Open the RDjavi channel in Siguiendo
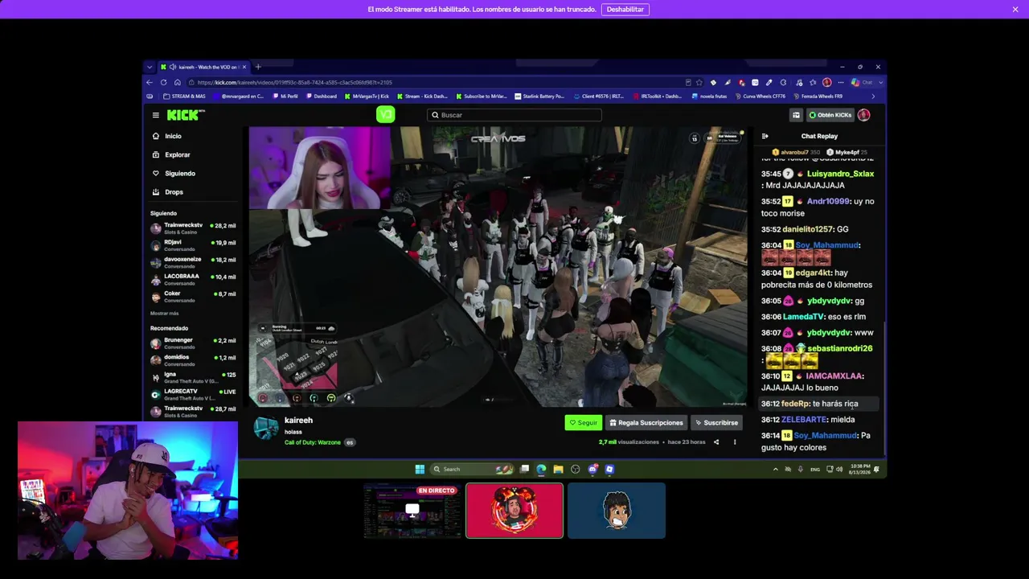Viewport: 1029px width, 579px height. [193, 245]
